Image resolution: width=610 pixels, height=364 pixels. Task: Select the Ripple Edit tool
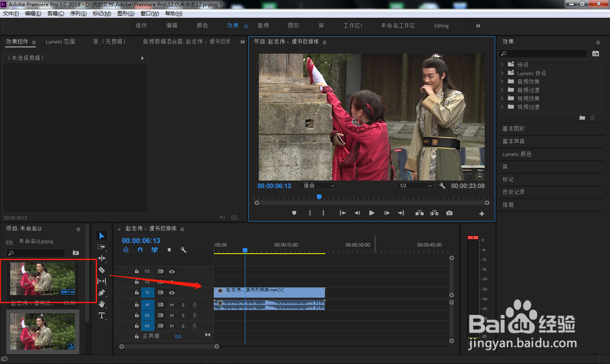pyautogui.click(x=102, y=258)
